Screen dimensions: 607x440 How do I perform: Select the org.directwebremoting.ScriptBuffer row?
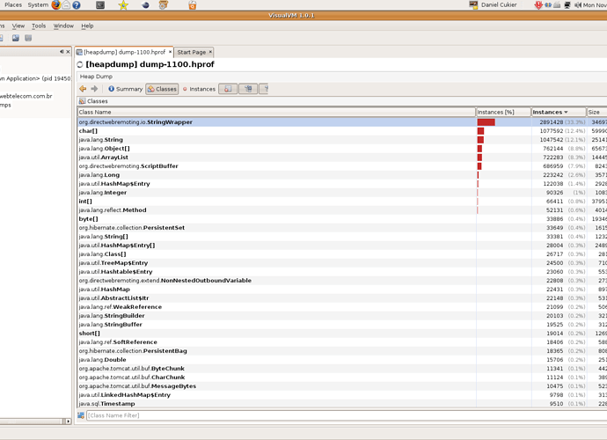click(x=342, y=165)
